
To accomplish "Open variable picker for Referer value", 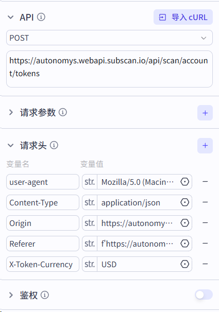I will click(x=185, y=244).
